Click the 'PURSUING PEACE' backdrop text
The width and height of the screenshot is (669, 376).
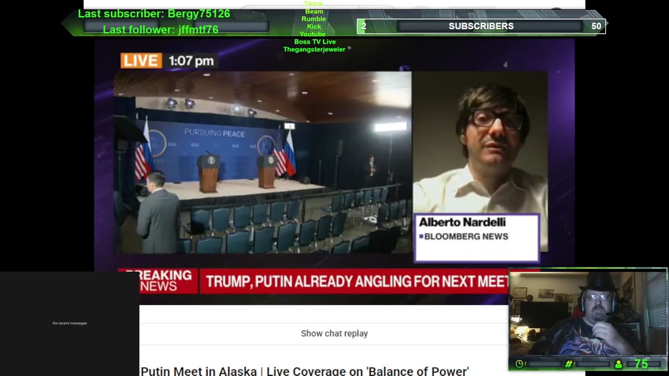point(214,133)
